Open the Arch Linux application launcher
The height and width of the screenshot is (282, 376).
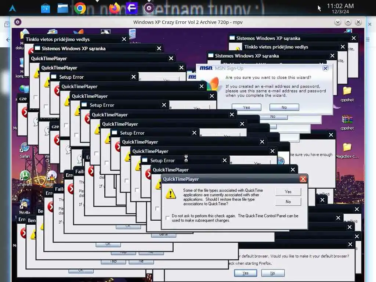[x=12, y=8]
